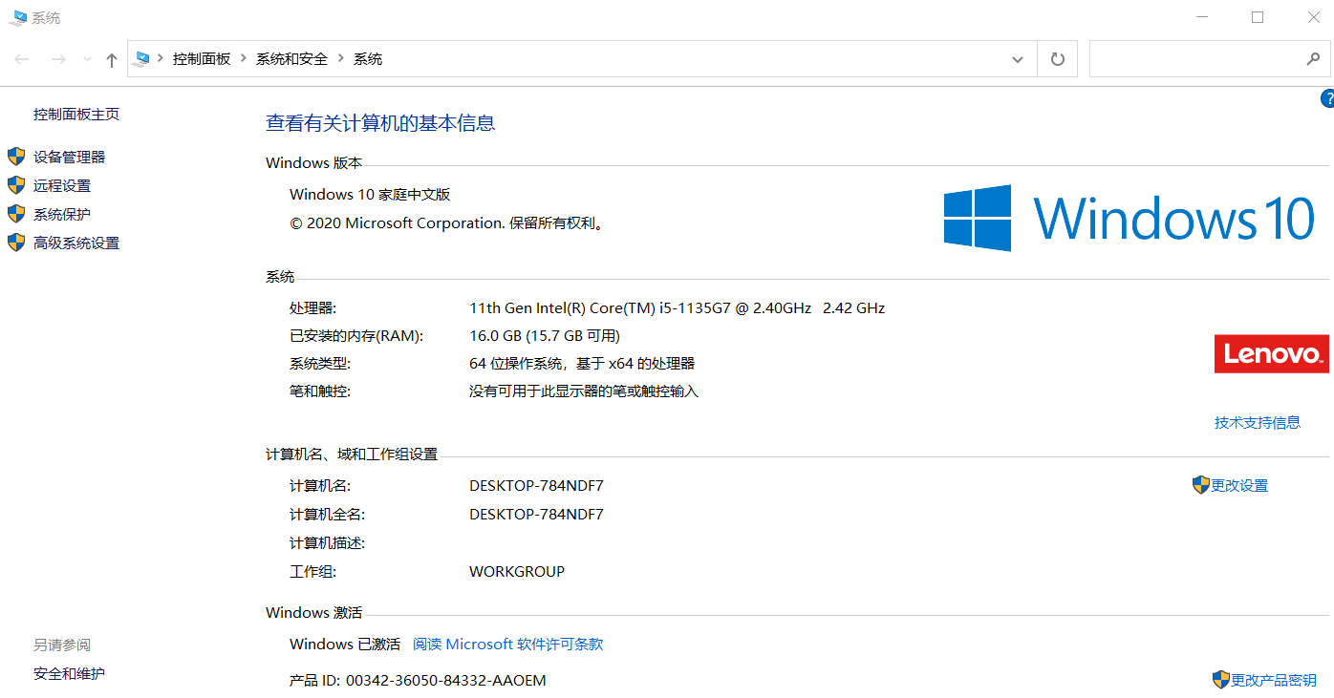Image resolution: width=1334 pixels, height=698 pixels.
Task: Click the up-folder navigation arrow
Action: (x=111, y=58)
